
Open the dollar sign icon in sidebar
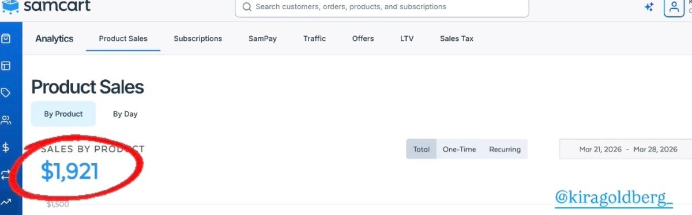pyautogui.click(x=6, y=147)
